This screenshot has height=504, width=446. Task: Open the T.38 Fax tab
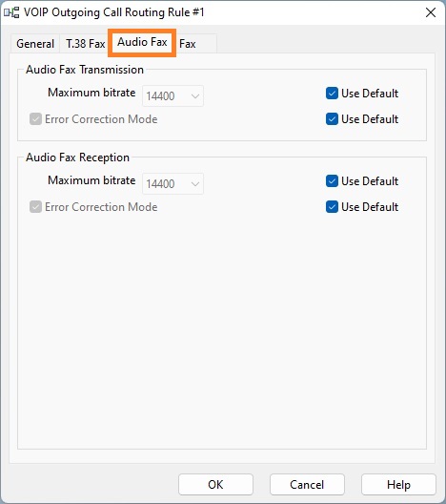coord(86,43)
